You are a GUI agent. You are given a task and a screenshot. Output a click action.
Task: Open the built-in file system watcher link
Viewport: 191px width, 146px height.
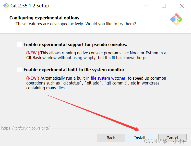(x=101, y=78)
